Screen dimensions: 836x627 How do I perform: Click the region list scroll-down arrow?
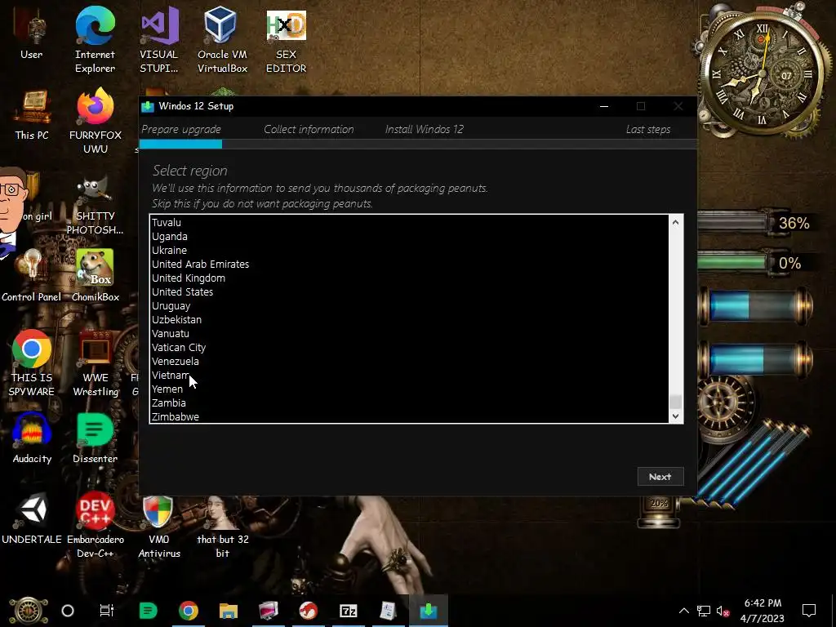675,416
